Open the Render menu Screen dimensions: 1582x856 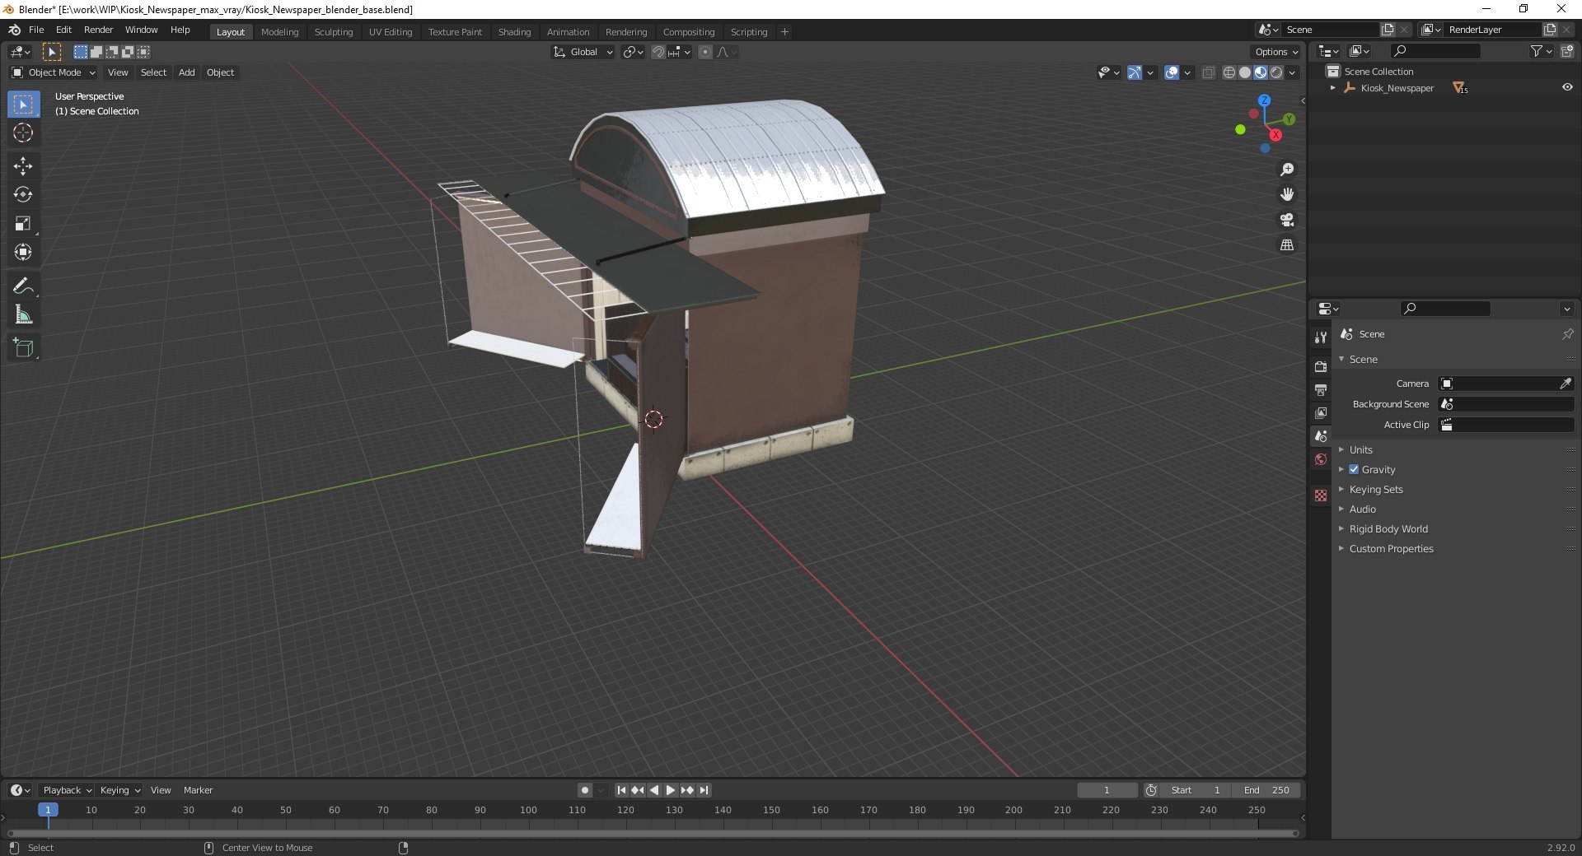98,30
